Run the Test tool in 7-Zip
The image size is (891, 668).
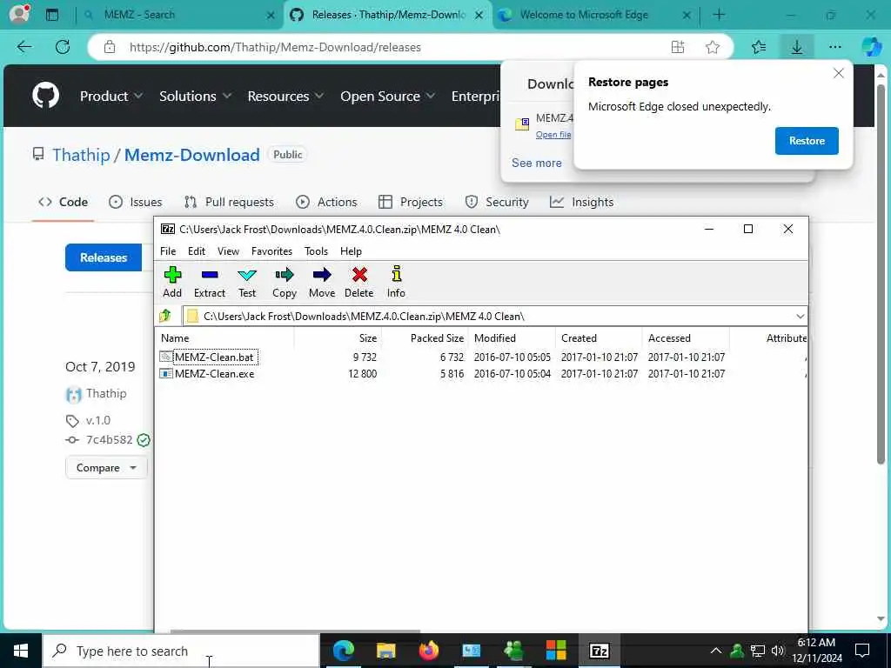point(246,283)
